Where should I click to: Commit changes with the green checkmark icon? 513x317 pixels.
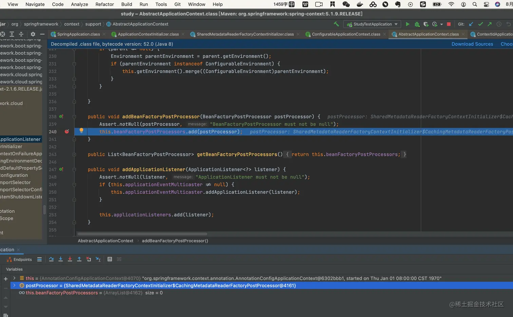(x=480, y=24)
